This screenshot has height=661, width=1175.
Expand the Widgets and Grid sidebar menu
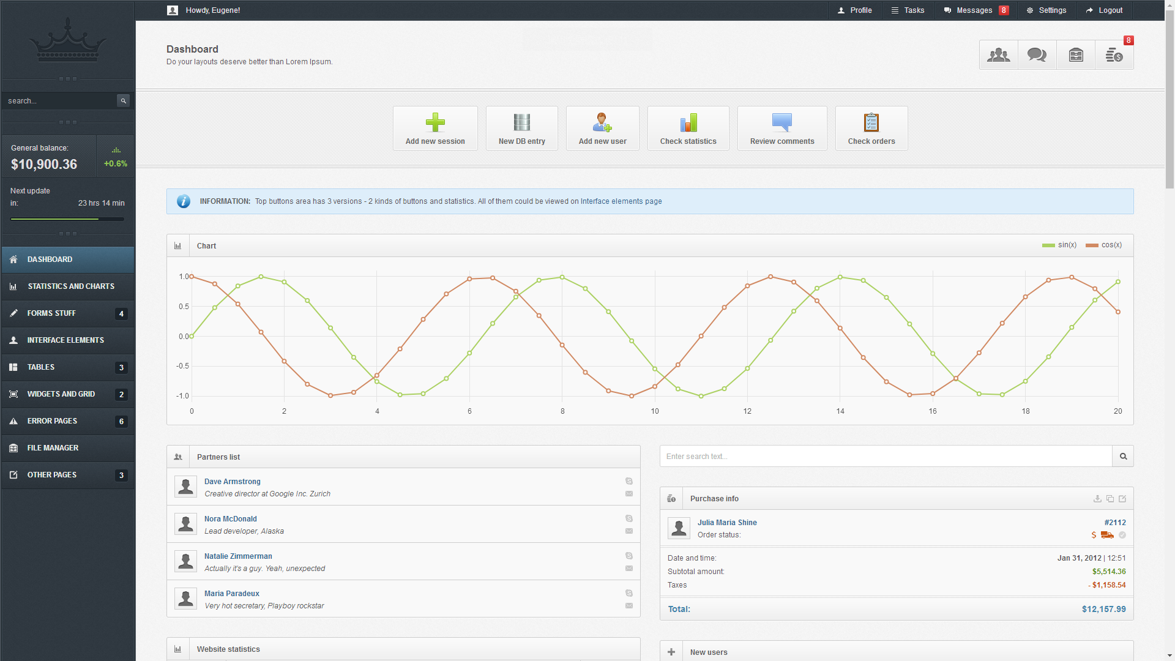[x=68, y=394]
